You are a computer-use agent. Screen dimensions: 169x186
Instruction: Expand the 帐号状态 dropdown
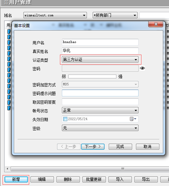tap(100, 110)
